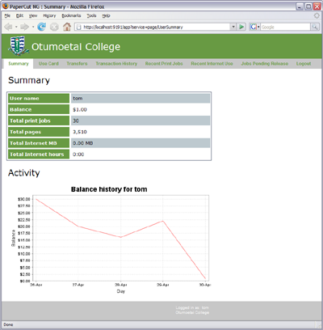The height and width of the screenshot is (330, 323).
Task: Click the page icon in address bar
Action: [78, 27]
